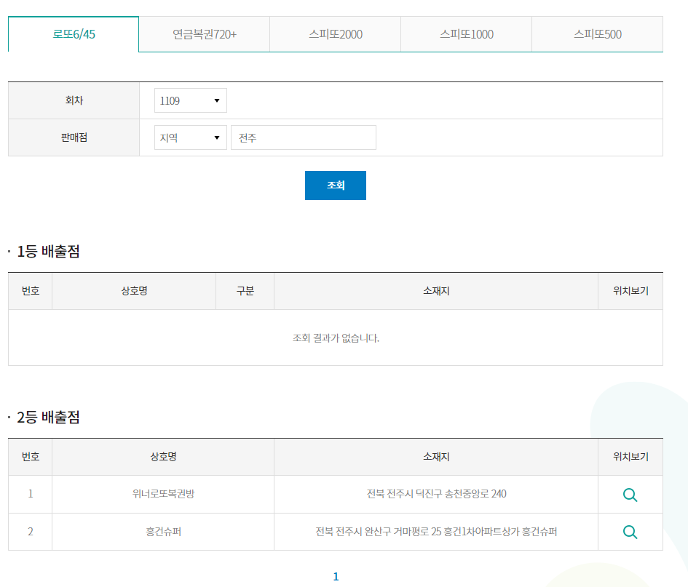Click 위치보기 header in the 1등 table
Screen dimensions: 688x587
coord(630,291)
